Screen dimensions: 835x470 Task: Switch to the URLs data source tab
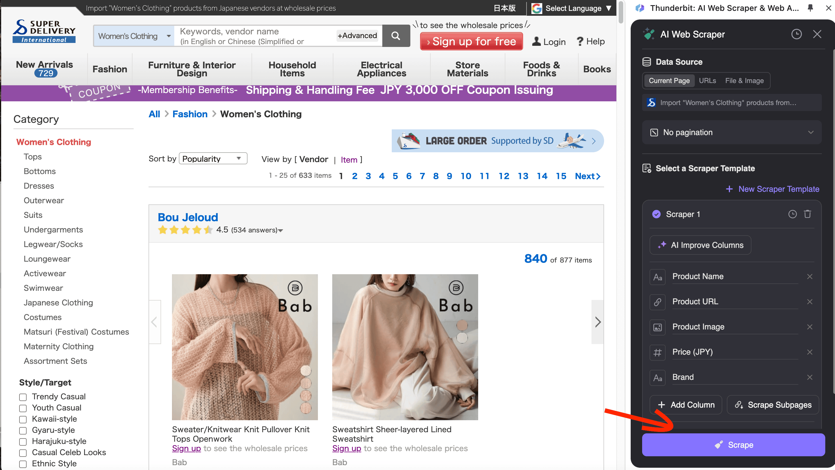coord(707,81)
